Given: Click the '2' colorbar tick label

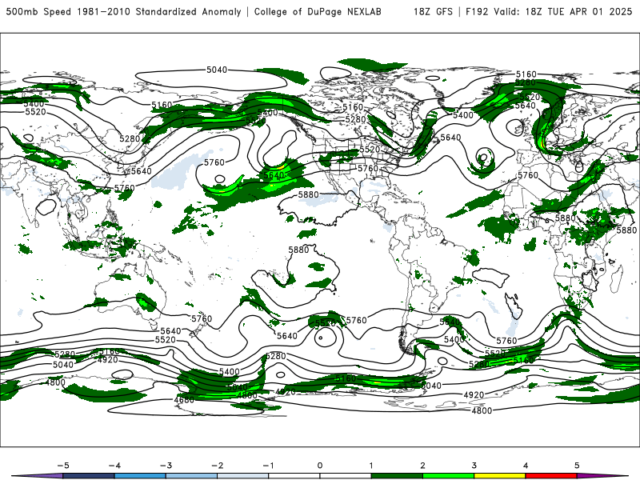Looking at the screenshot, I should (x=422, y=466).
